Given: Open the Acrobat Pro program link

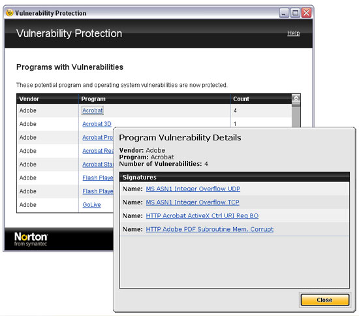Looking at the screenshot, I should pyautogui.click(x=98, y=137).
